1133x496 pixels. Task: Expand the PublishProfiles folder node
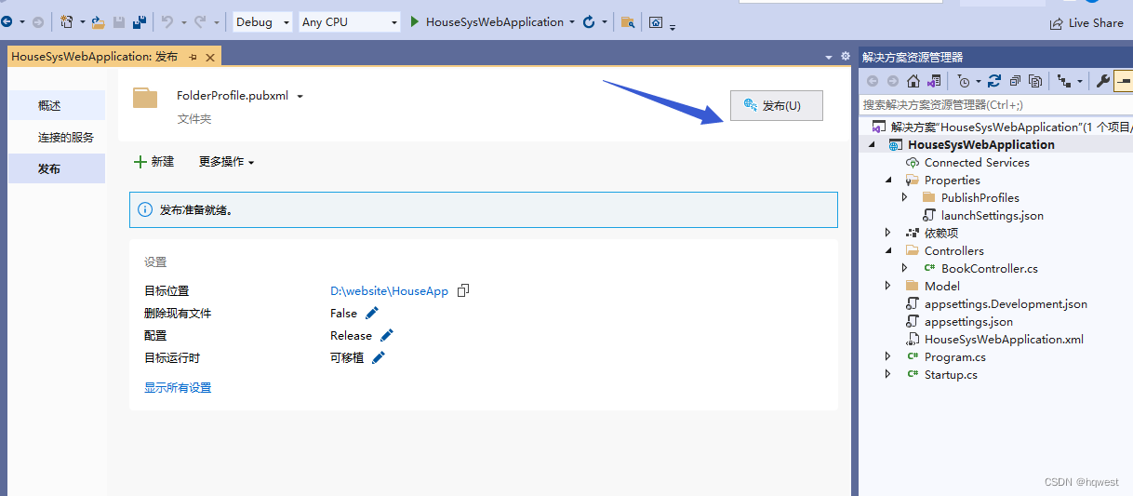tap(904, 197)
